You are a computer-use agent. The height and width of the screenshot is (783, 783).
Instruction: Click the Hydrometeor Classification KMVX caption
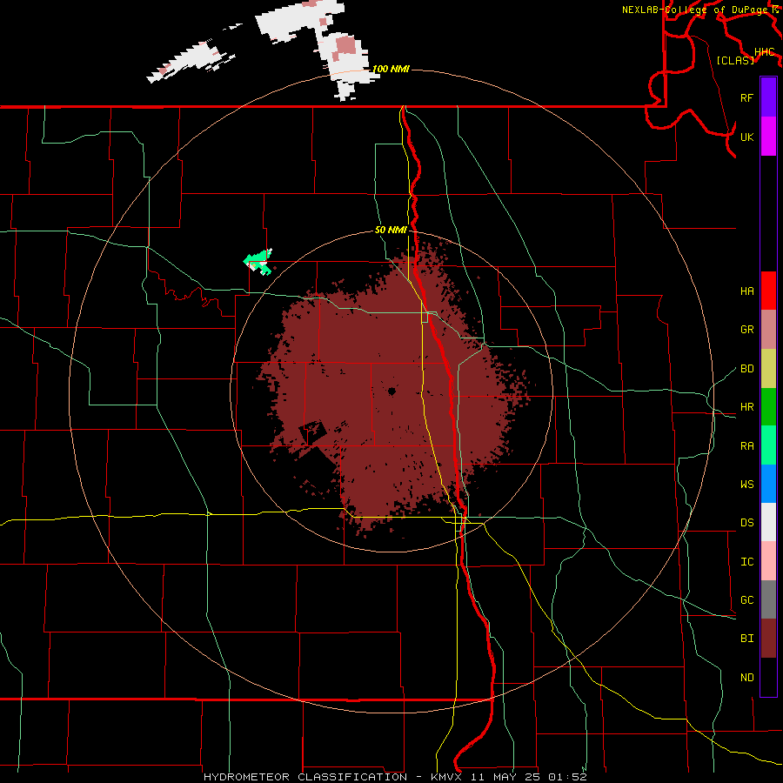[x=394, y=777]
